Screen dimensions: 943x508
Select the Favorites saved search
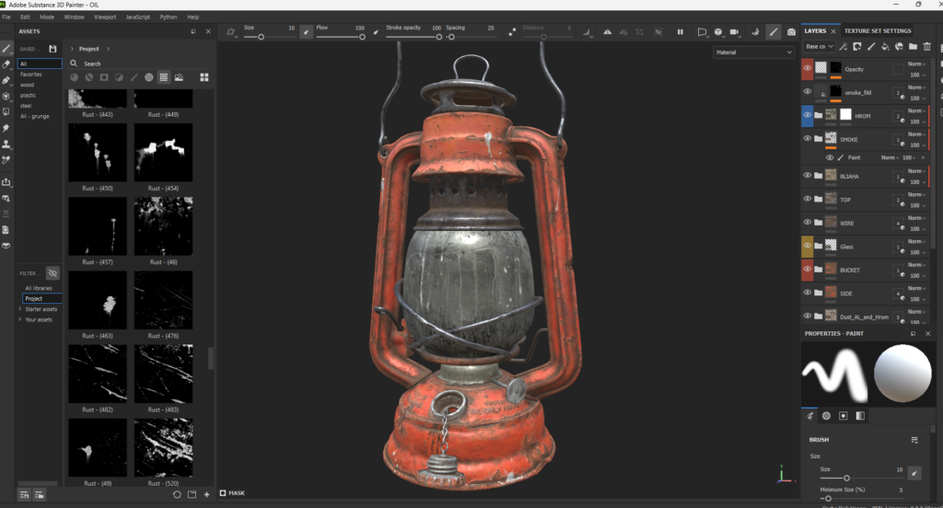[30, 75]
